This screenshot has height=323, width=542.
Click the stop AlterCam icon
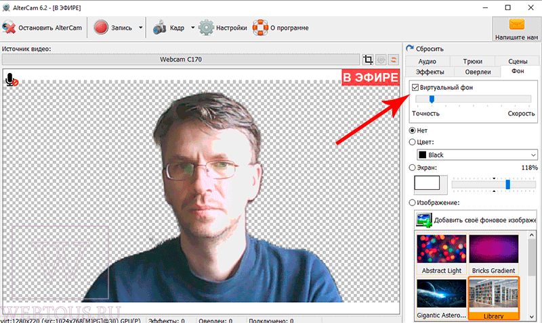pyautogui.click(x=9, y=28)
